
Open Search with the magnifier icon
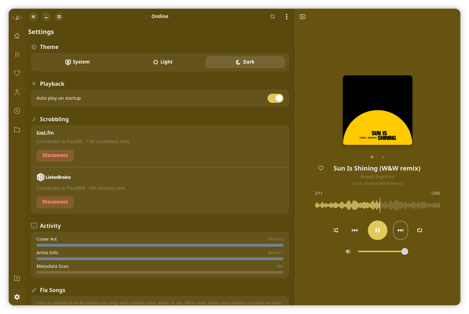tap(272, 16)
